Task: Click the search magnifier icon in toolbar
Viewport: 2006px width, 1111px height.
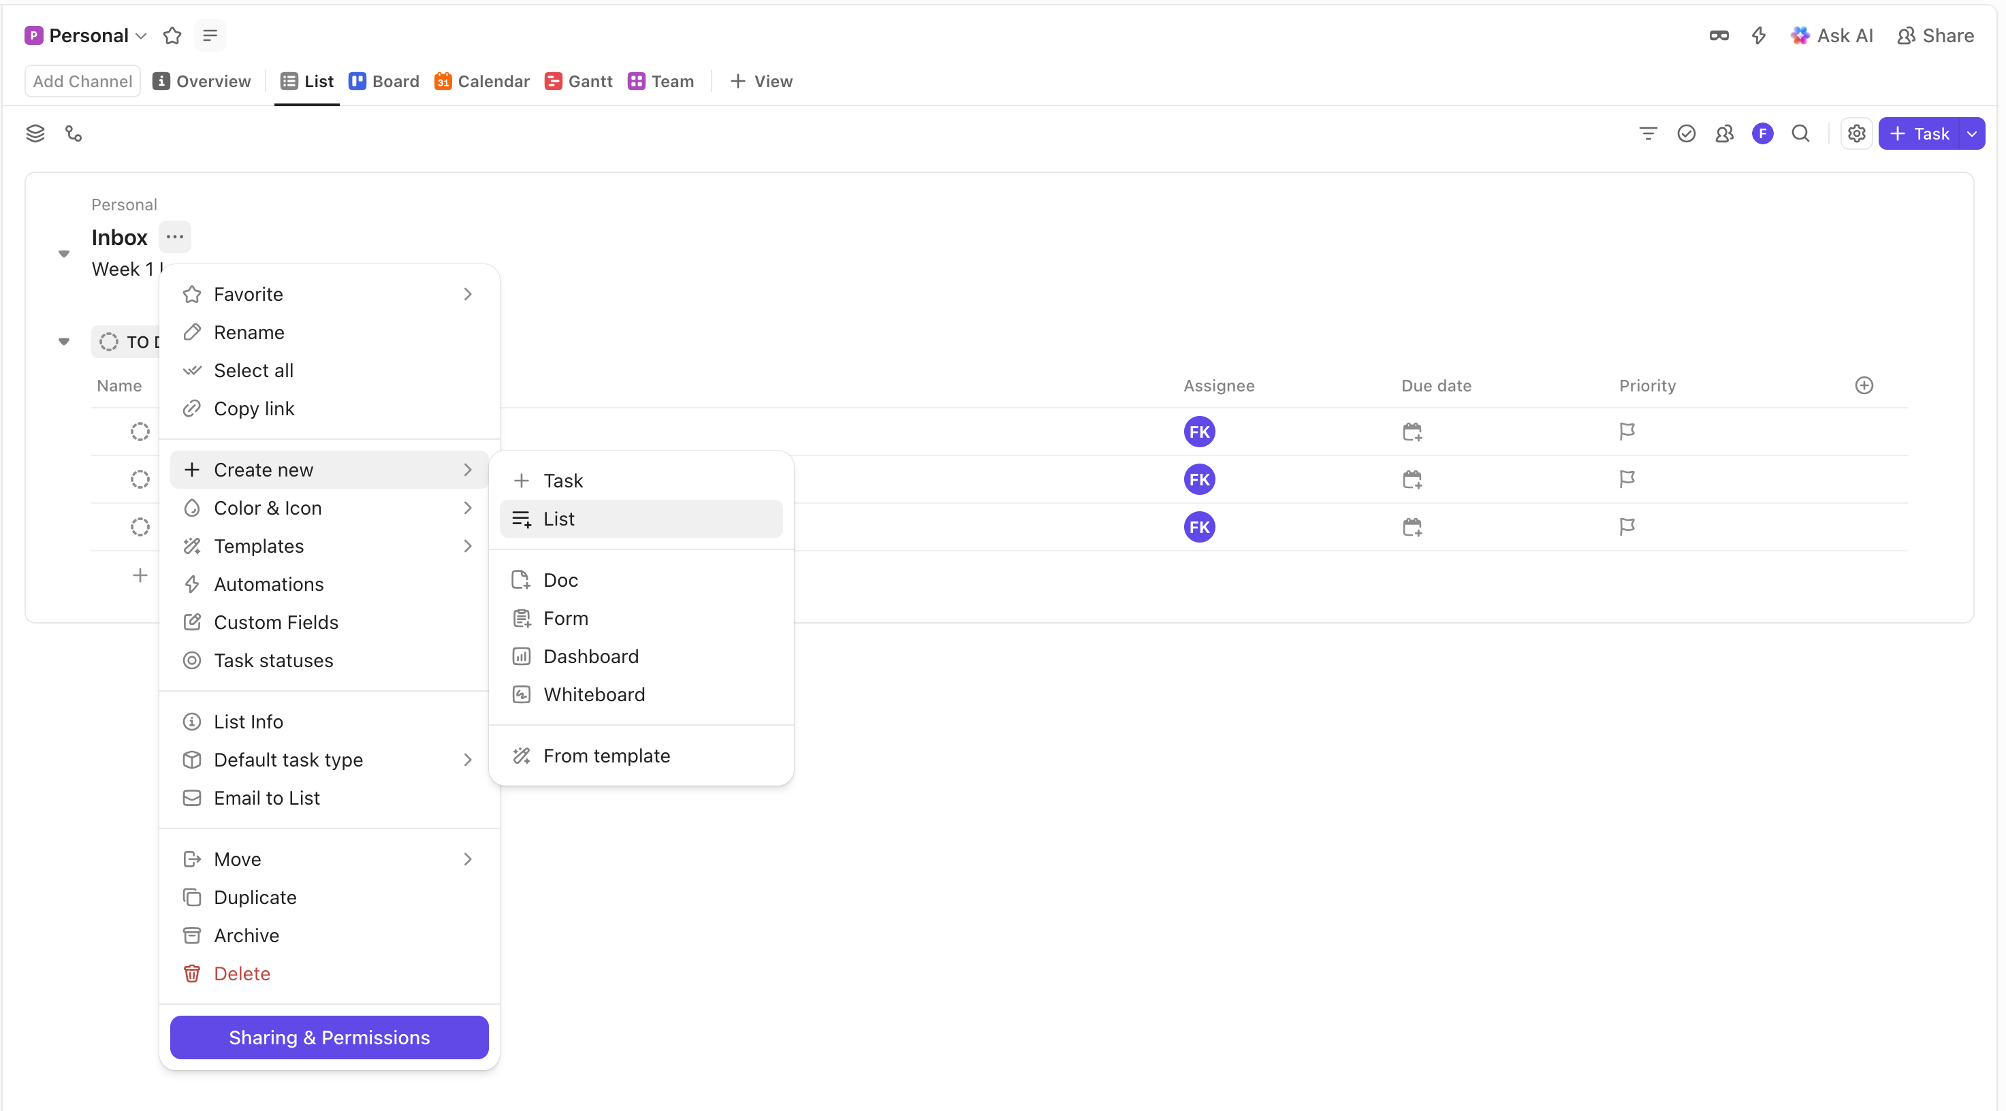Action: click(x=1800, y=134)
